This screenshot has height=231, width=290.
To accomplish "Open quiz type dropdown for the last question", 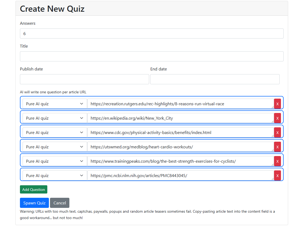I will click(x=54, y=175).
